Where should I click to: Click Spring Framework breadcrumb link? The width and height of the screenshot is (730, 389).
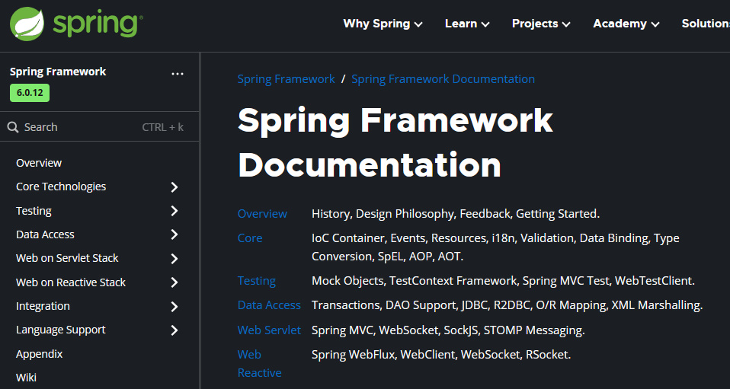coord(286,79)
